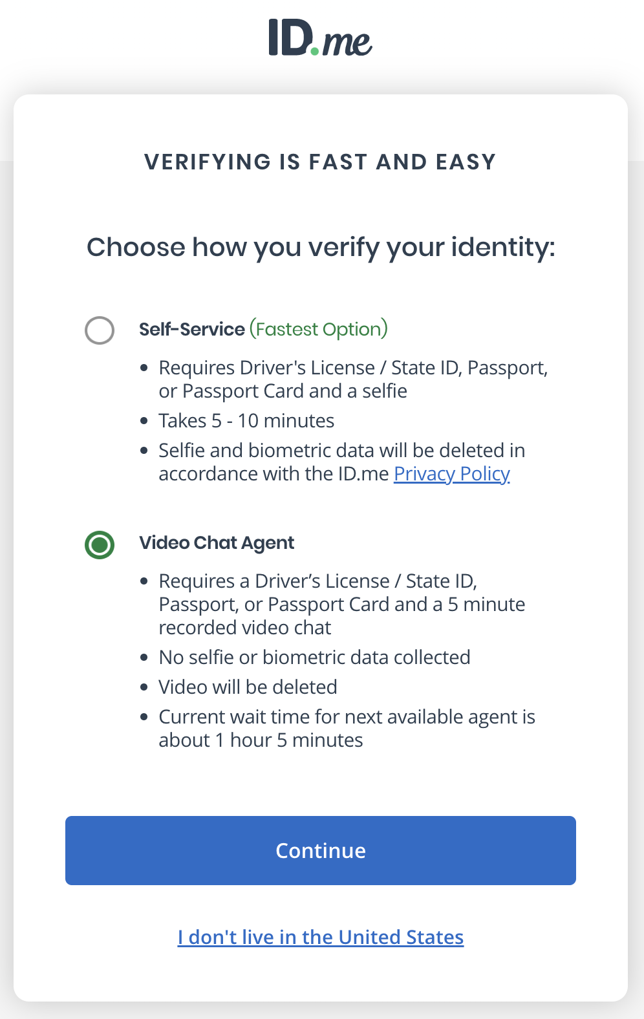Click the wait time bullet text
The image size is (644, 1019).
point(347,728)
